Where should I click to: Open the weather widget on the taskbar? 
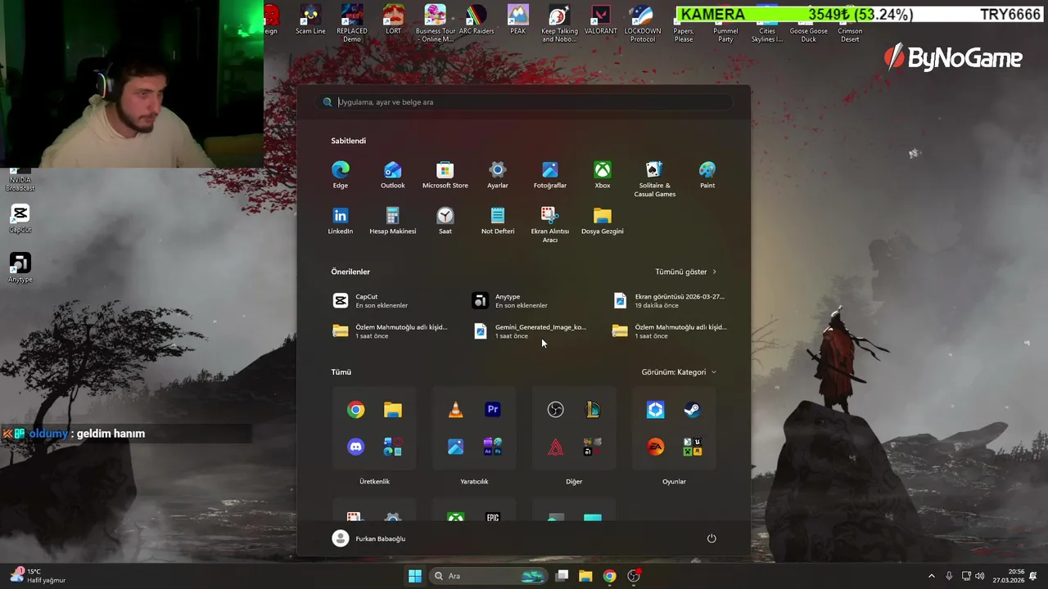(x=37, y=576)
